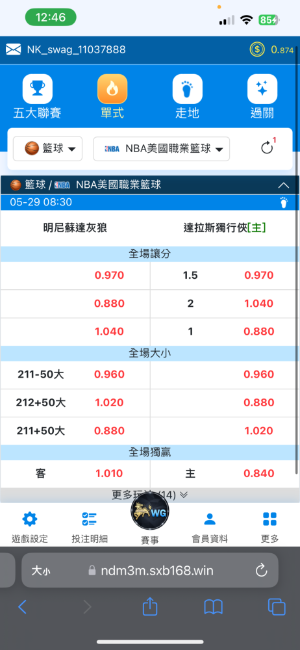Tap the gold coin balance icon
Viewport: 300px width, 650px height.
tap(257, 50)
